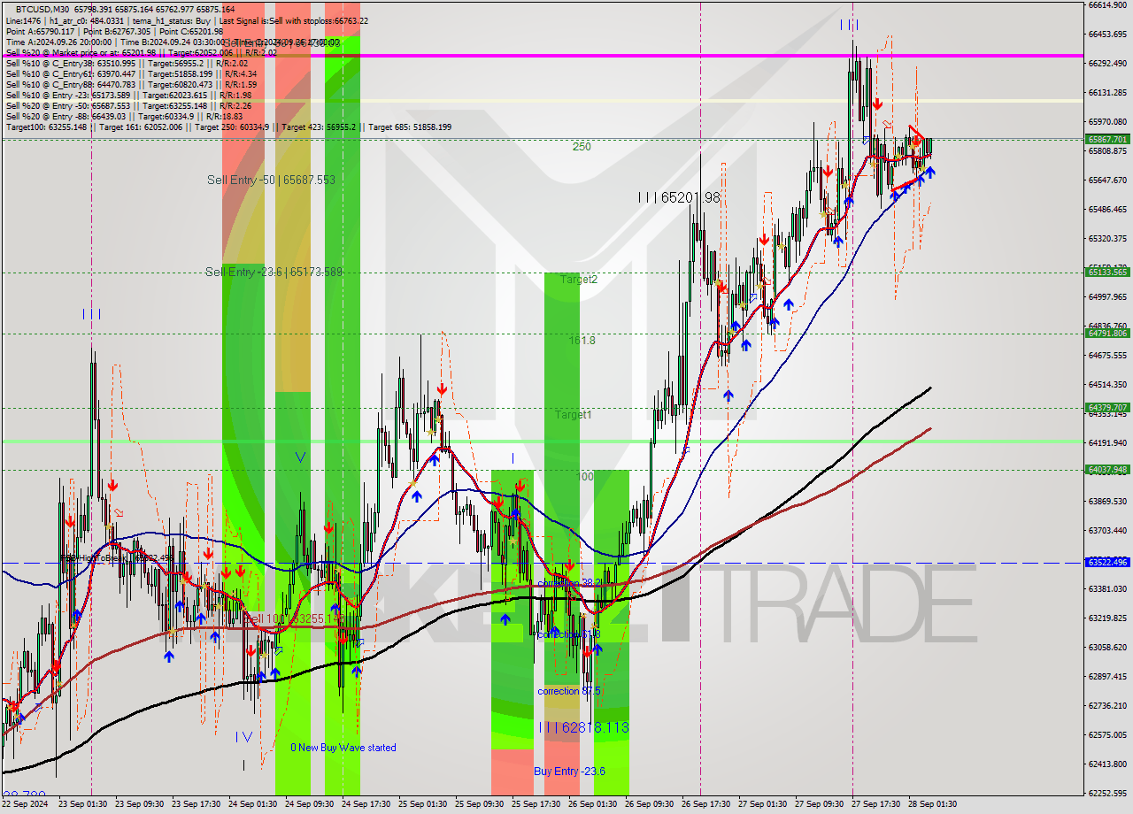Select the 'Sell %20 @ Market price' line
The width and height of the screenshot is (1133, 814).
(x=141, y=52)
